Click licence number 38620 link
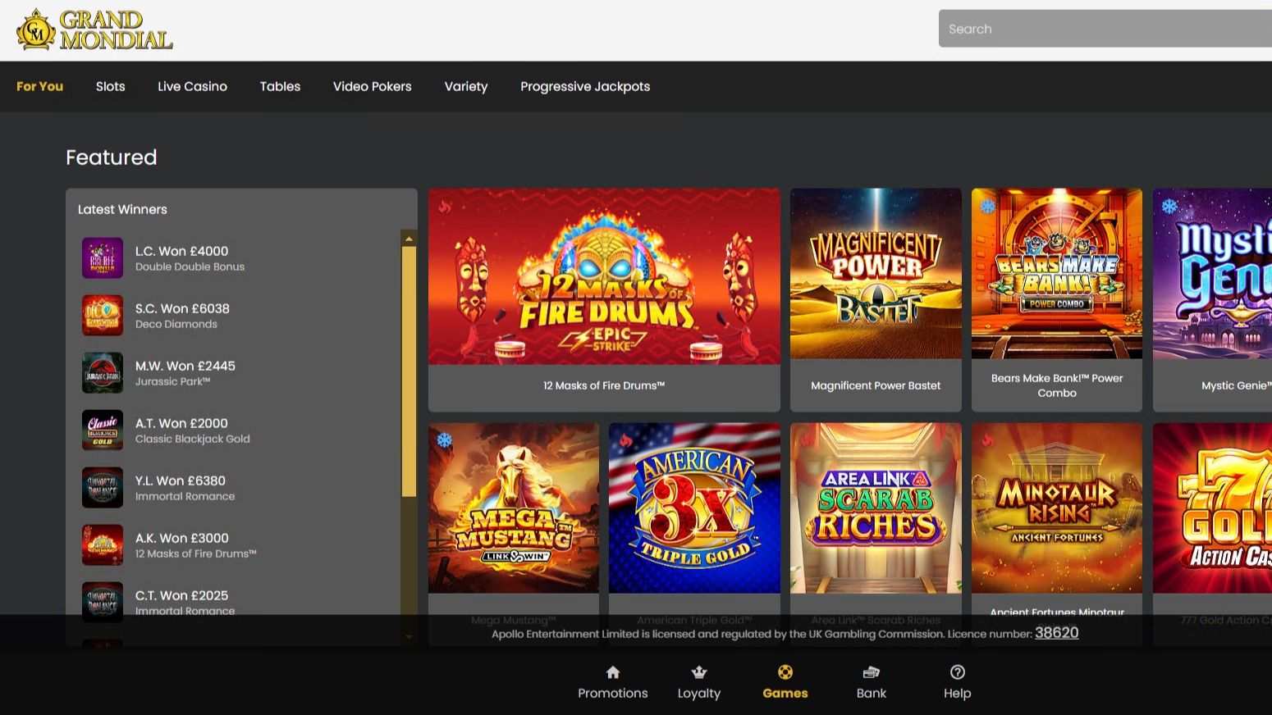The height and width of the screenshot is (715, 1272). point(1056,632)
